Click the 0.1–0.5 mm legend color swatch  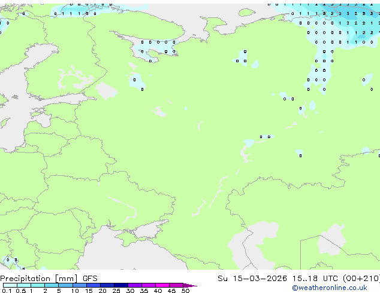10,285
